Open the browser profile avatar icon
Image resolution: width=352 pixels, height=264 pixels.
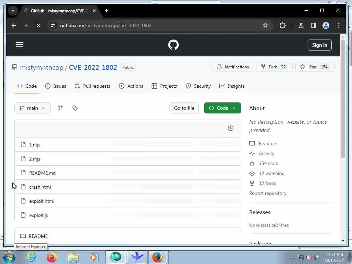coord(326,25)
